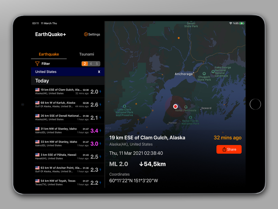The image size is (278, 209).
Task: Open the Anchor Point 2.3 earthquake row
Action: click(x=68, y=169)
